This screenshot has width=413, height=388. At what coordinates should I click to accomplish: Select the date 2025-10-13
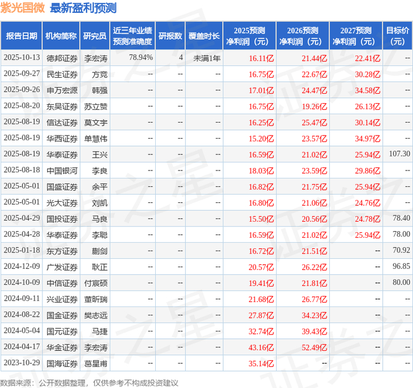click(x=22, y=58)
